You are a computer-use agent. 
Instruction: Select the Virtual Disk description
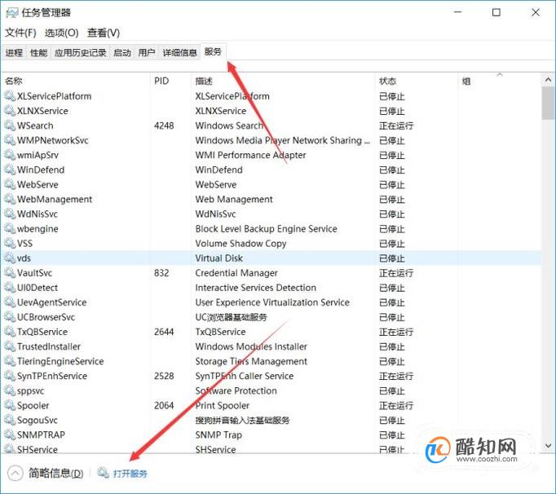[x=218, y=258]
